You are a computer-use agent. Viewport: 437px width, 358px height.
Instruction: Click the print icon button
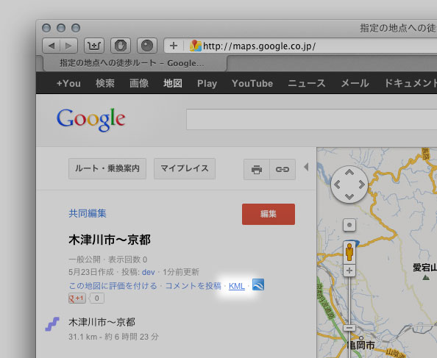(x=257, y=169)
